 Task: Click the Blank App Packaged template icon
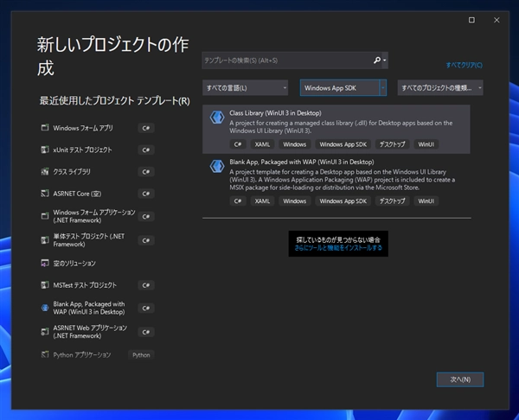[x=217, y=166]
